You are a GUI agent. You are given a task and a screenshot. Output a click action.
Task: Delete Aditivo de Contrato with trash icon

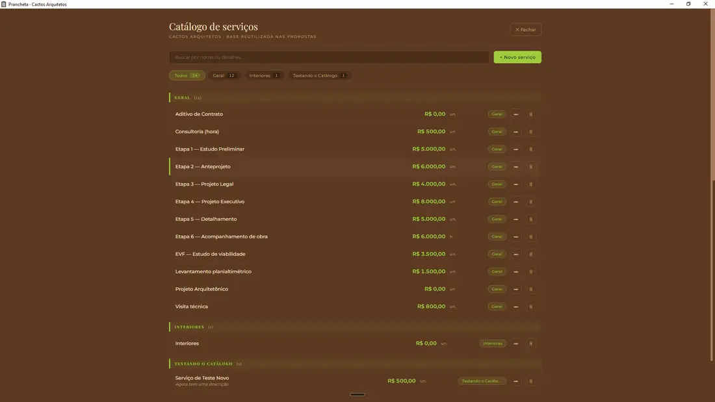pyautogui.click(x=531, y=114)
